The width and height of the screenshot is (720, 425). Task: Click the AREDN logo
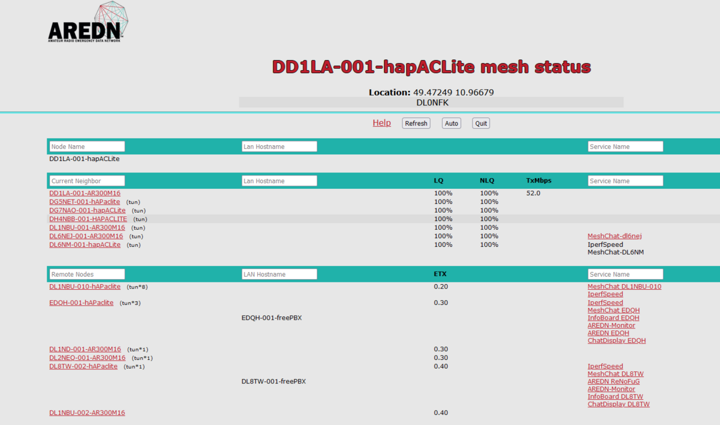88,21
